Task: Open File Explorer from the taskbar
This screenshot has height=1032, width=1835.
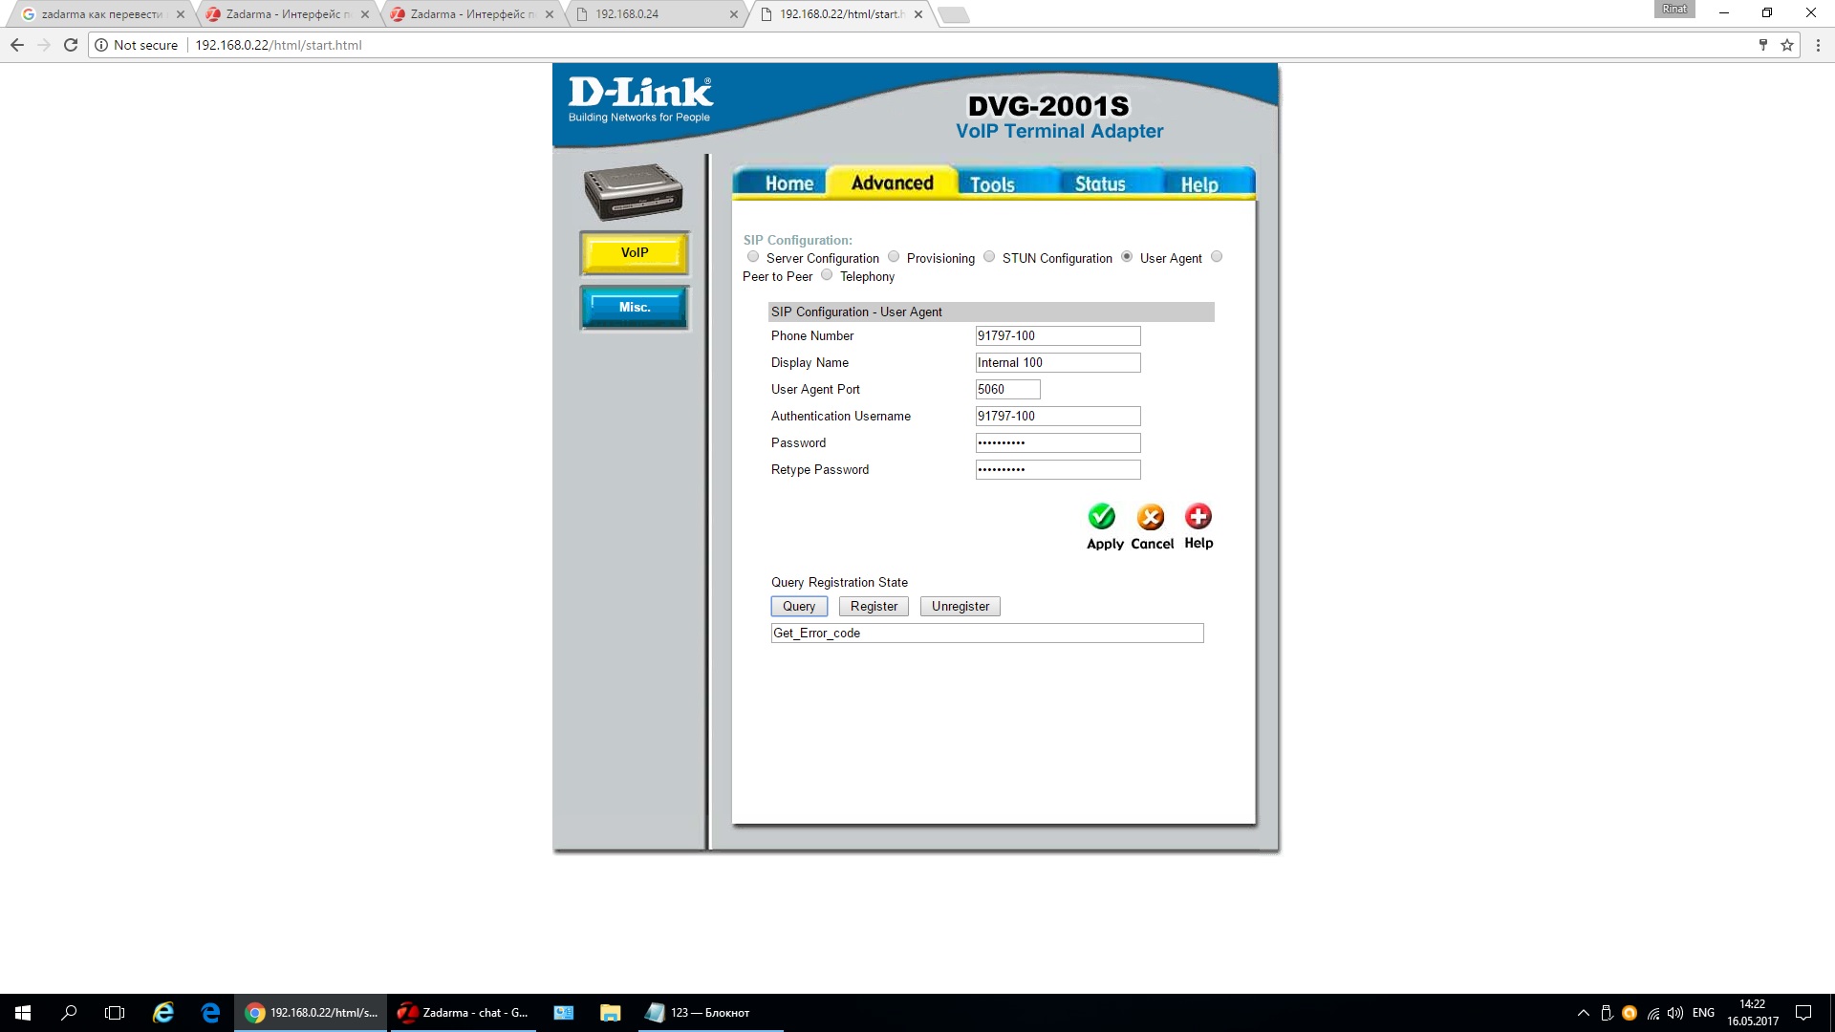Action: [610, 1012]
